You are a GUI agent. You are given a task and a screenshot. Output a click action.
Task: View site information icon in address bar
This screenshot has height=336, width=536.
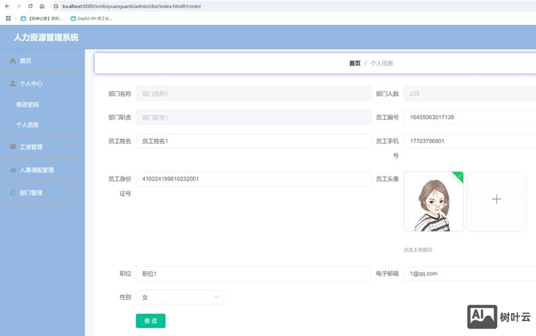coord(56,6)
